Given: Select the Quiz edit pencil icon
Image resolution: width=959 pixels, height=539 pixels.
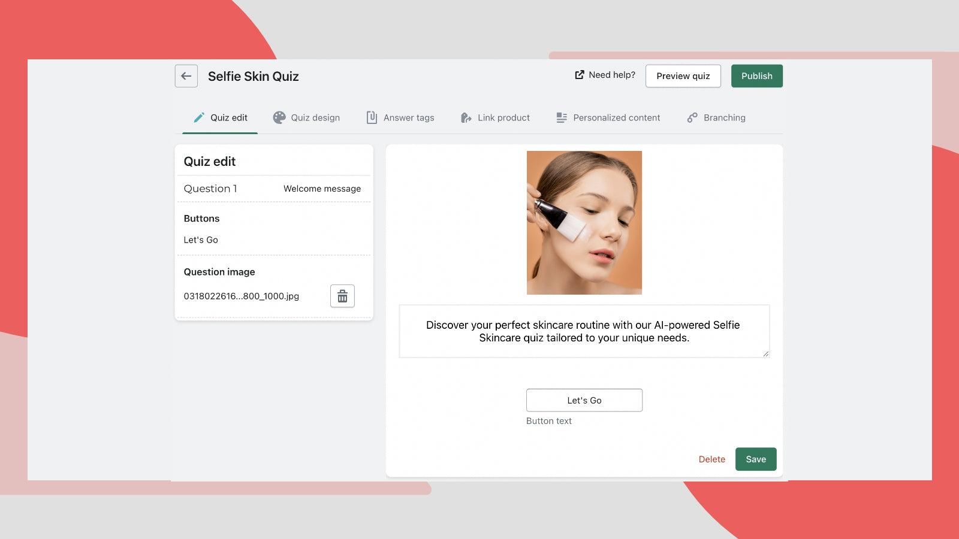Looking at the screenshot, I should (x=198, y=117).
